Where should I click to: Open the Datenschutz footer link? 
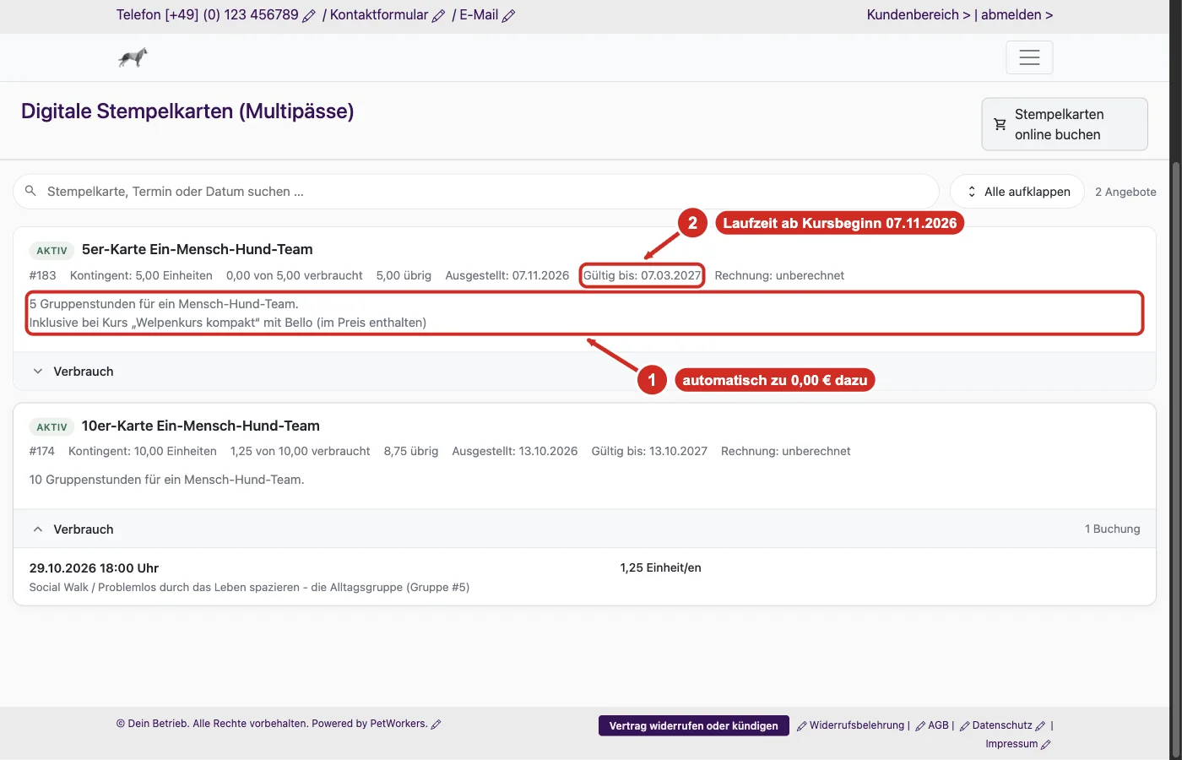point(1002,725)
